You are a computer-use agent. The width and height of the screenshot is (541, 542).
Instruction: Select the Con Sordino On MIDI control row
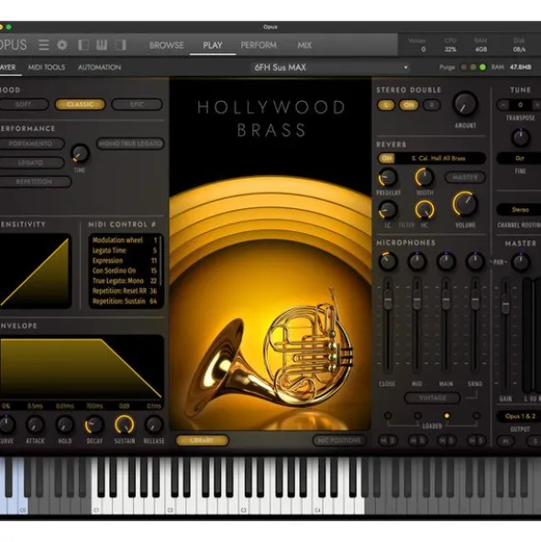(125, 271)
